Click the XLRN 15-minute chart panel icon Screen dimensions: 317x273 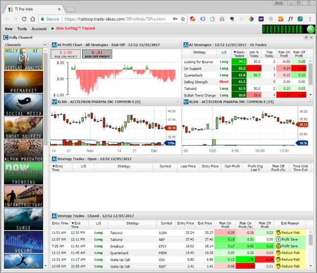tap(186, 102)
